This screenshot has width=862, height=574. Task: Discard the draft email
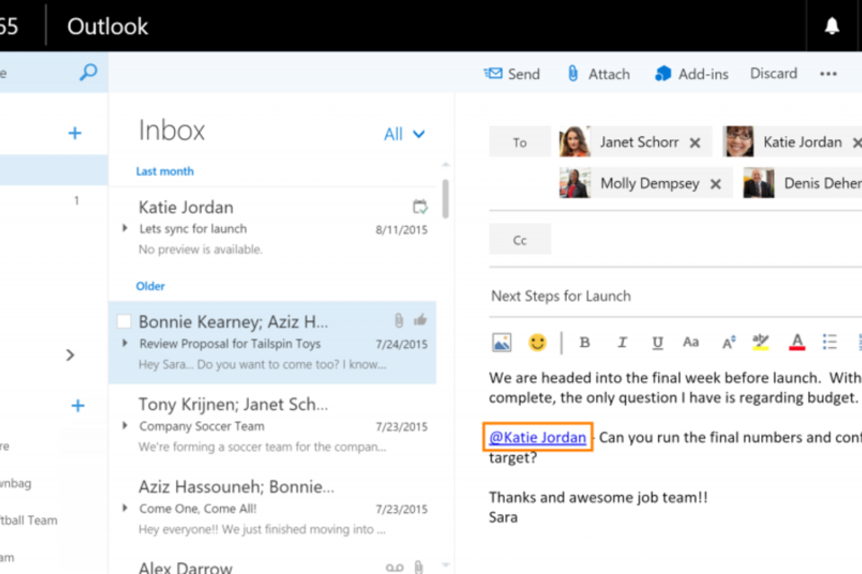point(773,73)
